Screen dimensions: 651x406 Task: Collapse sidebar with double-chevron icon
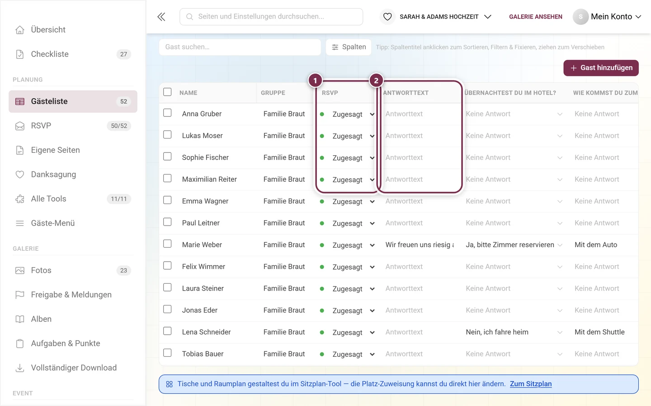pyautogui.click(x=161, y=17)
